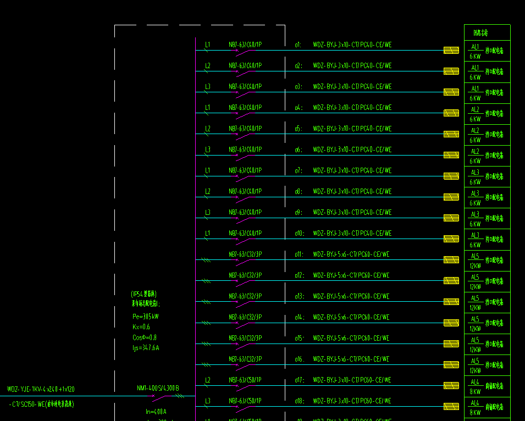The width and height of the screenshot is (525, 421).
Task: Click the Pe=305kW parameter text
Action: click(x=146, y=316)
